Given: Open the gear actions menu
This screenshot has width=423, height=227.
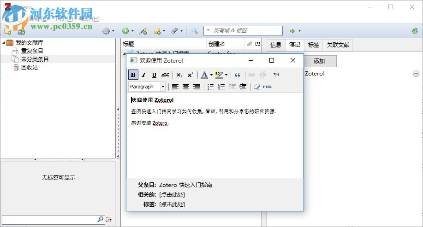Looking at the screenshot, I should (108, 31).
